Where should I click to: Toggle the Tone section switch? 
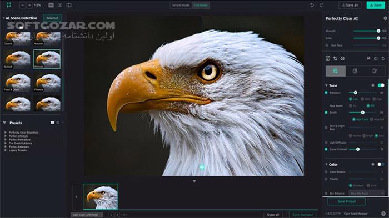tap(381, 85)
